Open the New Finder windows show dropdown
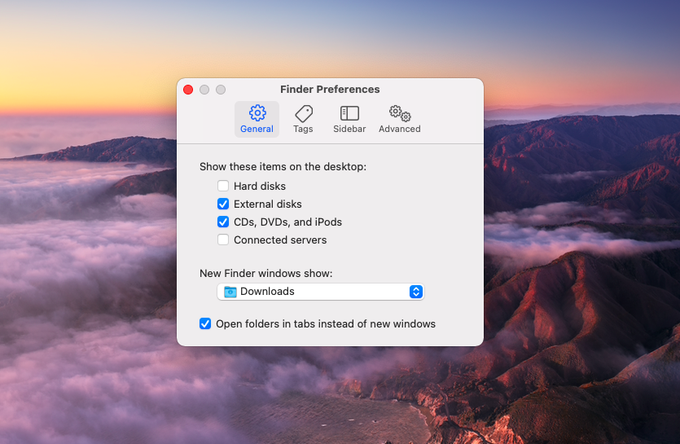The width and height of the screenshot is (680, 444). (321, 291)
